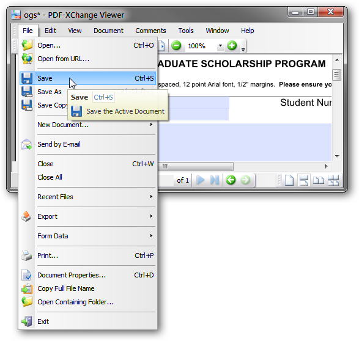Minimize the PDF-XChange Viewer window
The height and width of the screenshot is (341, 359).
pyautogui.click(x=295, y=12)
